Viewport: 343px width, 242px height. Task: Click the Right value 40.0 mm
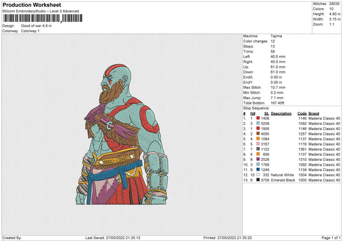point(278,62)
